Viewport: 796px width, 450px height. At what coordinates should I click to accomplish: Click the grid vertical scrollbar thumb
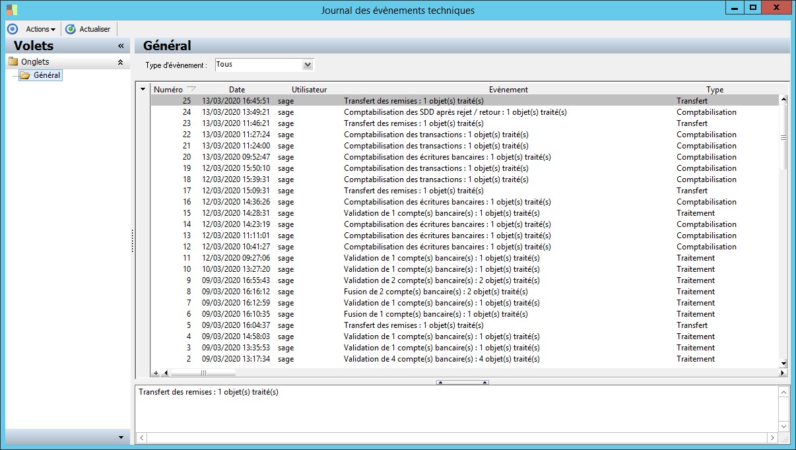point(784,137)
